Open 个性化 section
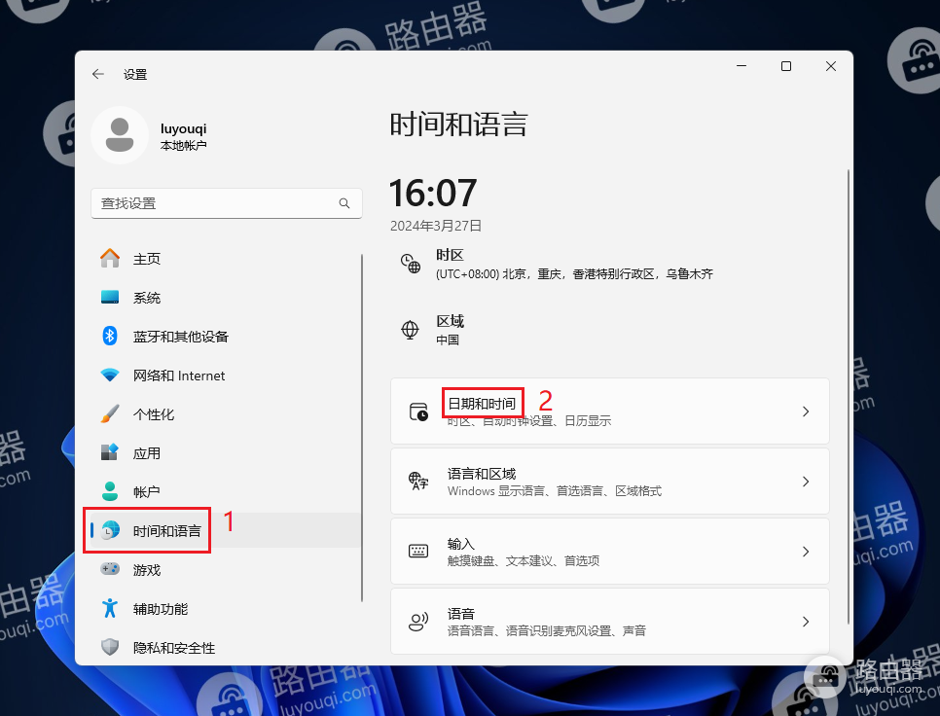Viewport: 940px width, 716px height. [x=225, y=414]
